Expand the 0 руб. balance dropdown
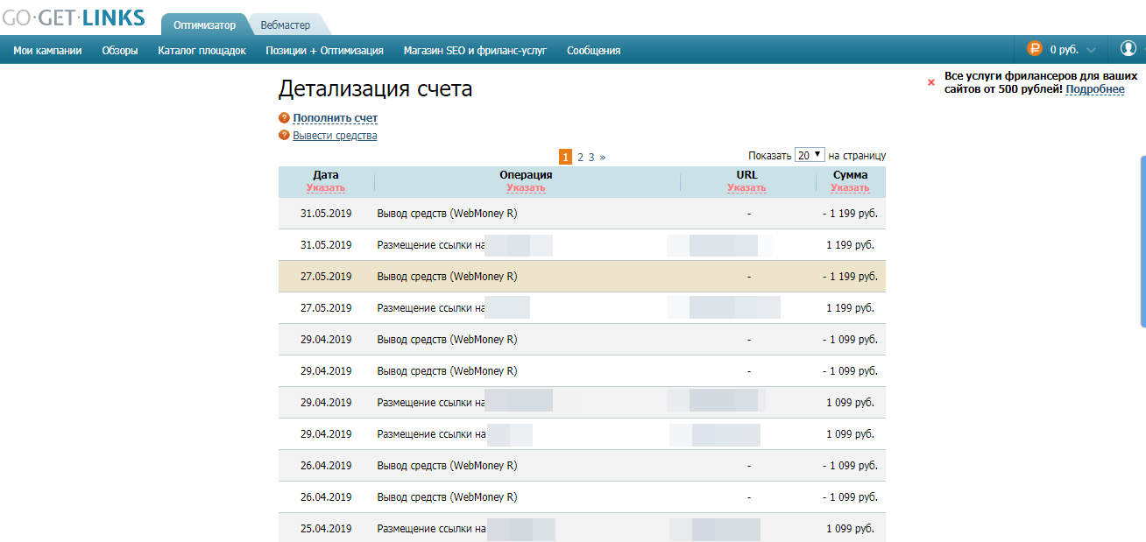The image size is (1146, 542). pyautogui.click(x=1091, y=51)
